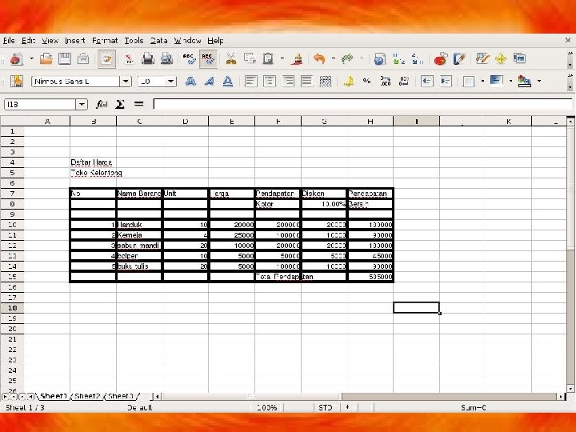Toggle the AutoSpellcheck button
This screenshot has width=576, height=432.
[x=208, y=58]
